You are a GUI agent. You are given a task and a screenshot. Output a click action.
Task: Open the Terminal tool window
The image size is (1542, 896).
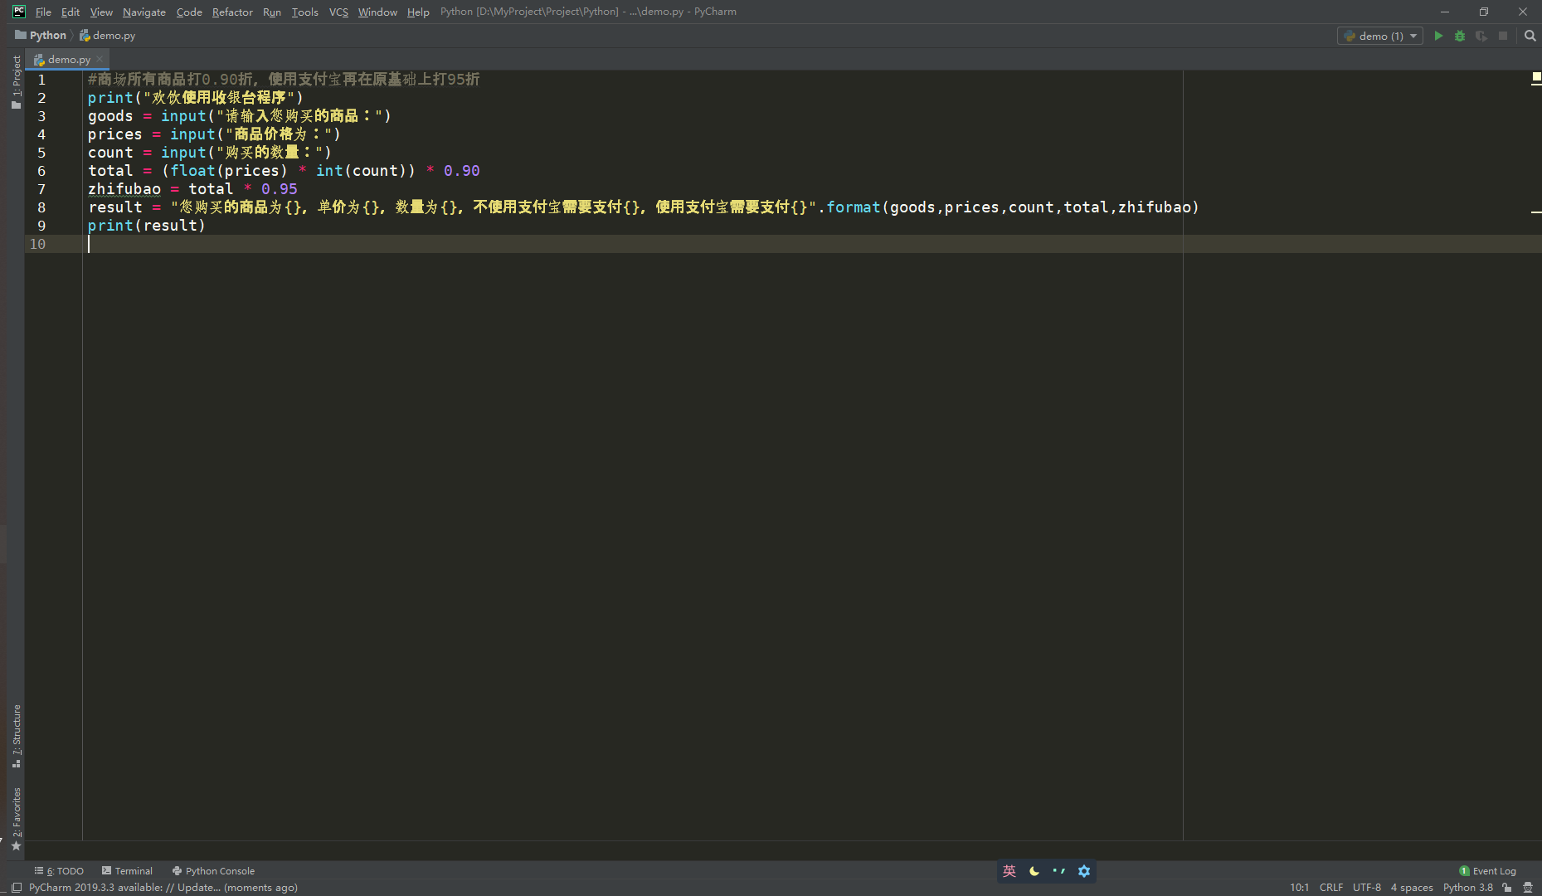[127, 871]
